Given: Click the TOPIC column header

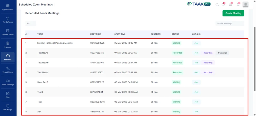Looking at the screenshot, I should click(40, 34).
